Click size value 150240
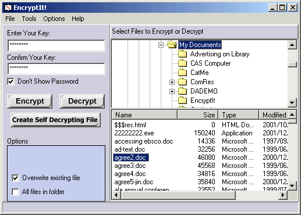This screenshot has height=215, width=301. point(204,133)
